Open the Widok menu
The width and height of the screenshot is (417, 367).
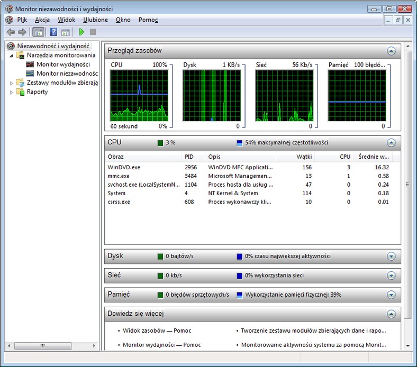[67, 20]
